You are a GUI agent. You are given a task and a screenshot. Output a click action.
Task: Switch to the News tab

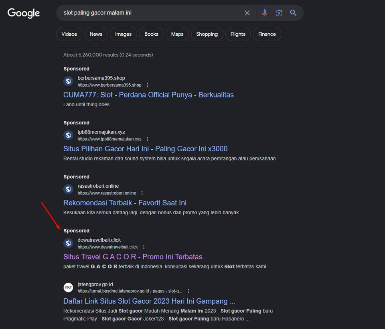point(96,34)
